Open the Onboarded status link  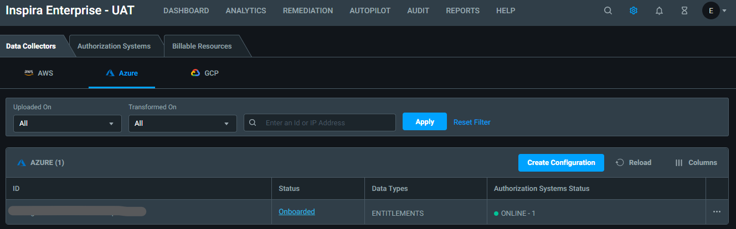[x=297, y=211]
